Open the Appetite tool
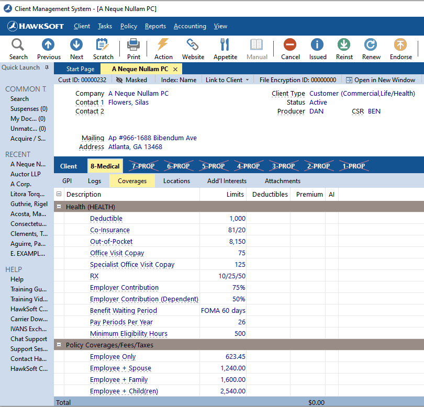The width and height of the screenshot is (424, 407). tap(225, 49)
